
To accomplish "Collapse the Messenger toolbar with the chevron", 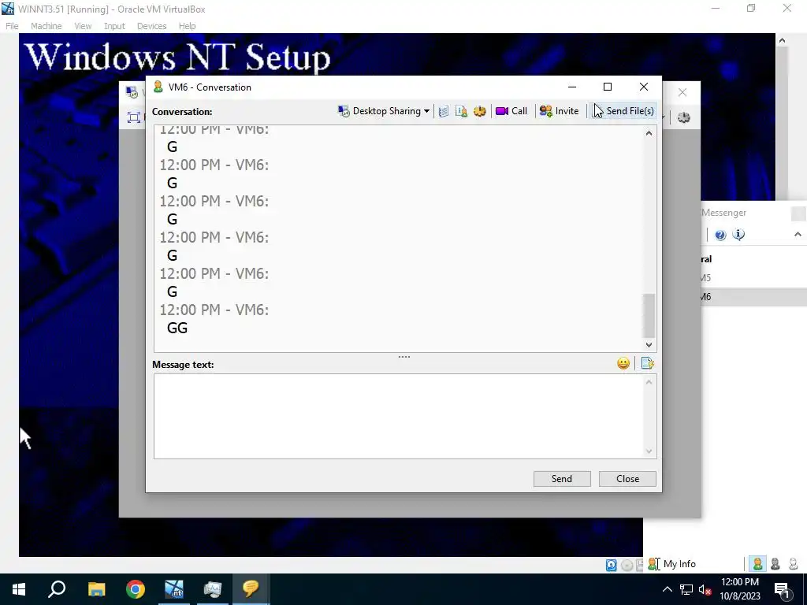I will coord(798,235).
